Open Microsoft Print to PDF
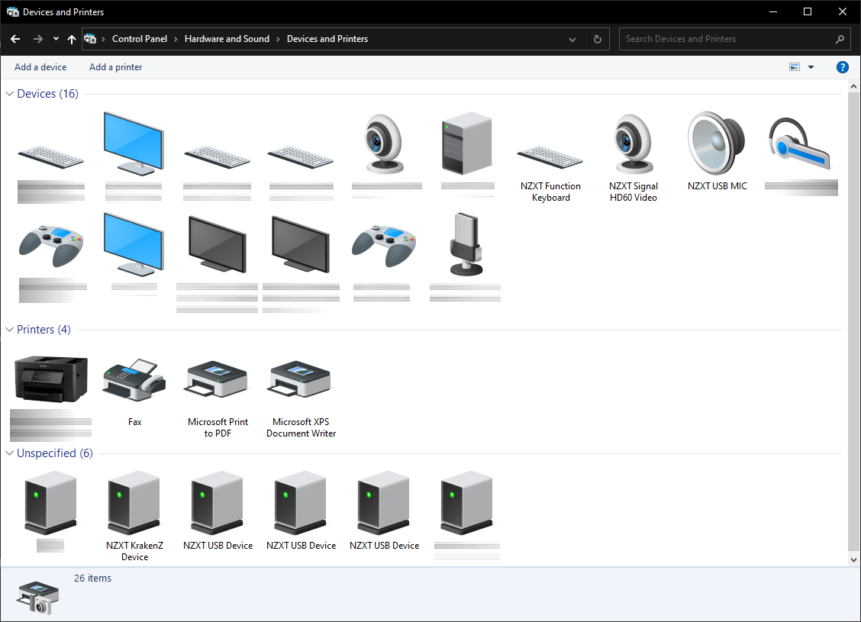The height and width of the screenshot is (622, 861). coord(217,379)
